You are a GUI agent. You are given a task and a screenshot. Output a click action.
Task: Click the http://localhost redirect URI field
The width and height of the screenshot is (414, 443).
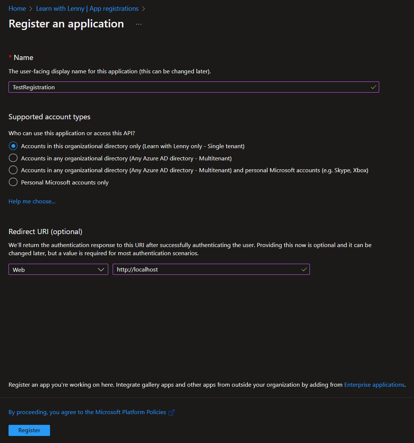[208, 269]
